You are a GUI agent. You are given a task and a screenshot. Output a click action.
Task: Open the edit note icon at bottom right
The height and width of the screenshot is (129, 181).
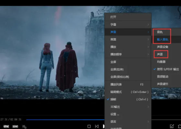[172, 126]
